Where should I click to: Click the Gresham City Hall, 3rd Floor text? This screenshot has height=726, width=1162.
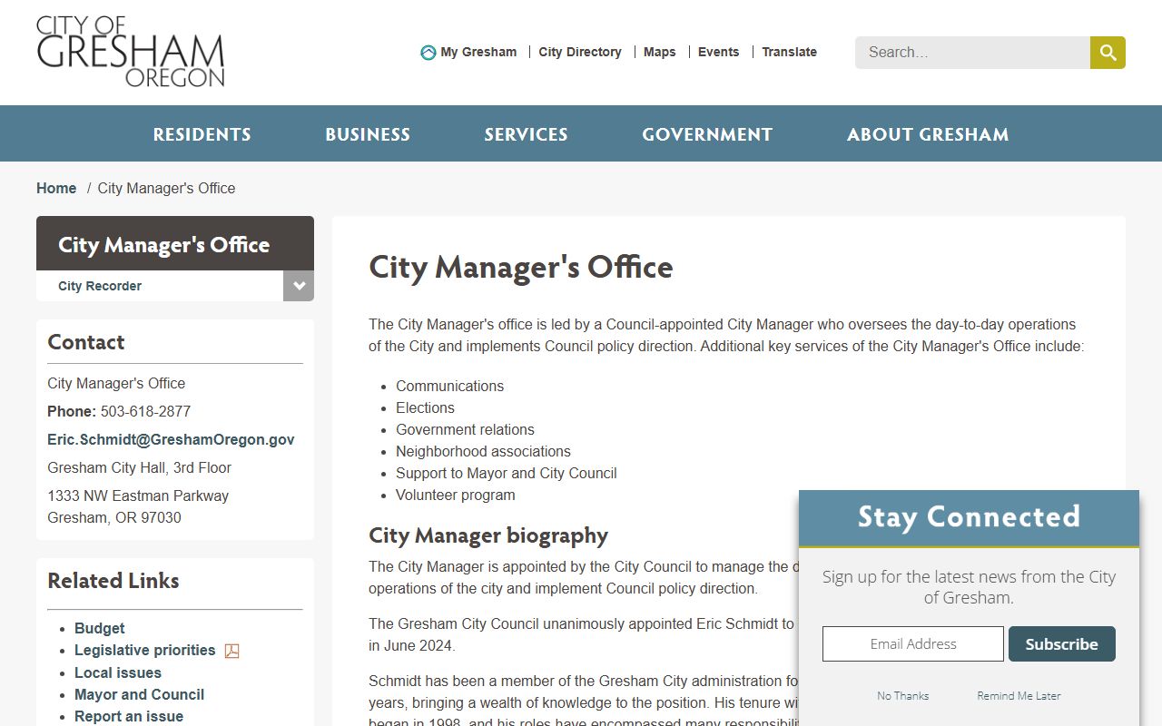(139, 467)
